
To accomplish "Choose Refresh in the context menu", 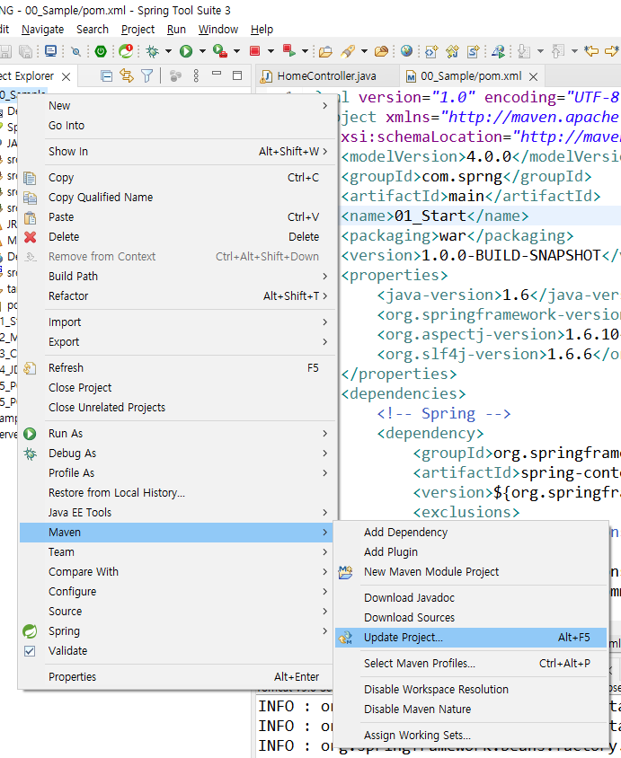I will (178, 368).
